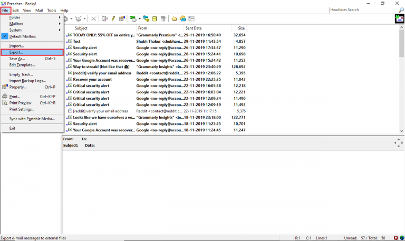Click the message list scrollbar thumb

click(x=402, y=43)
